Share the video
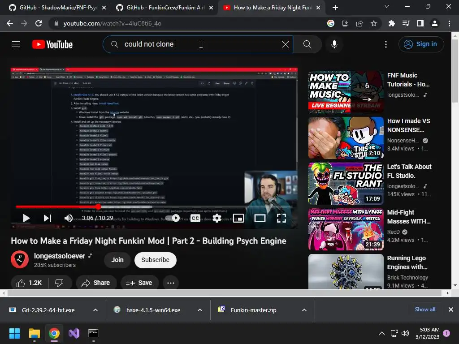The image size is (459, 344). (96, 283)
